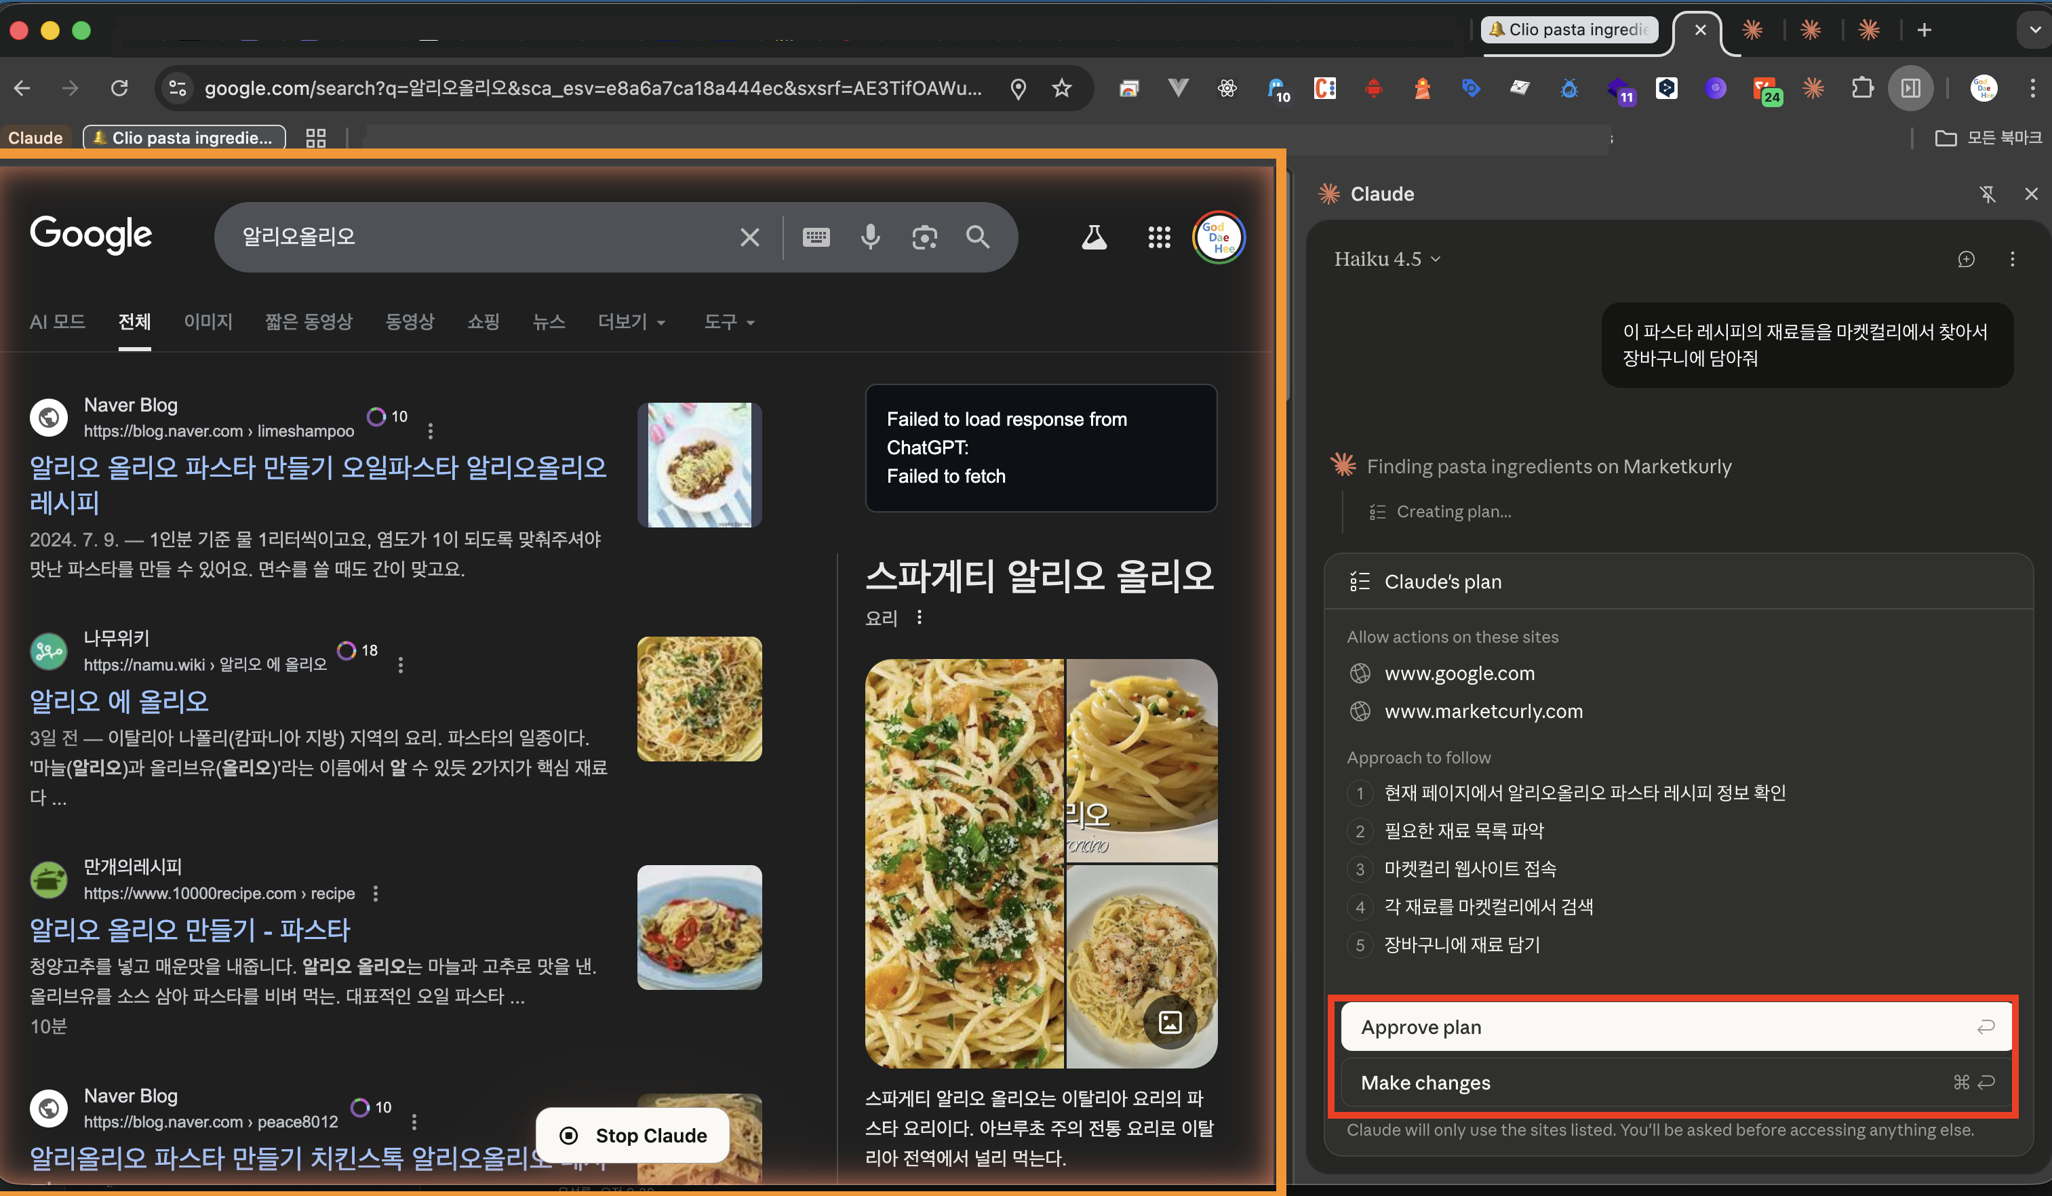Bookmark this page with the star
The height and width of the screenshot is (1196, 2052).
tap(1061, 88)
